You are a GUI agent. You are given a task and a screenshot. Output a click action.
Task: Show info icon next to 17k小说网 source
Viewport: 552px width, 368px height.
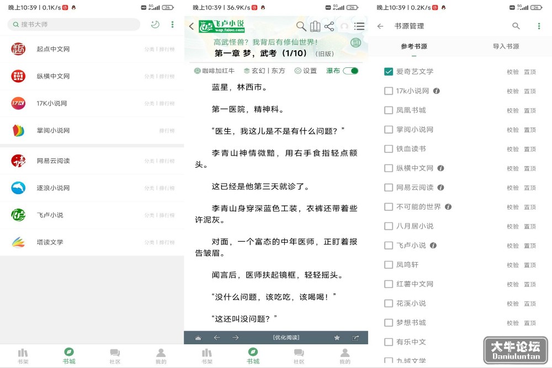(x=437, y=91)
